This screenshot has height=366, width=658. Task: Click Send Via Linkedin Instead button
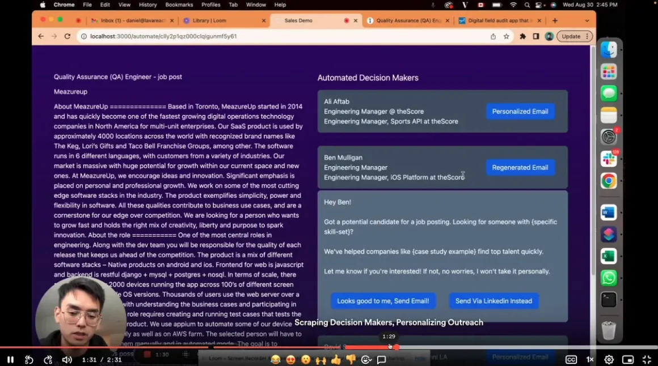coord(493,301)
